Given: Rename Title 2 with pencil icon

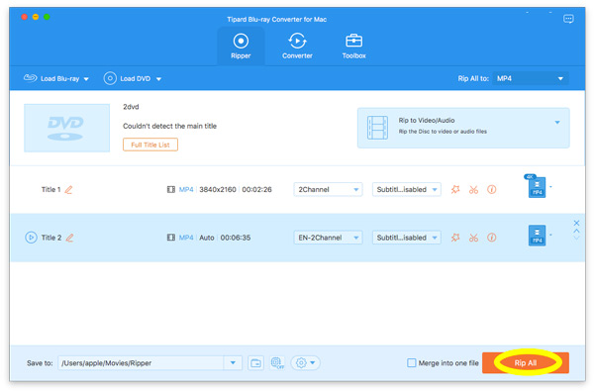Looking at the screenshot, I should 69,238.
